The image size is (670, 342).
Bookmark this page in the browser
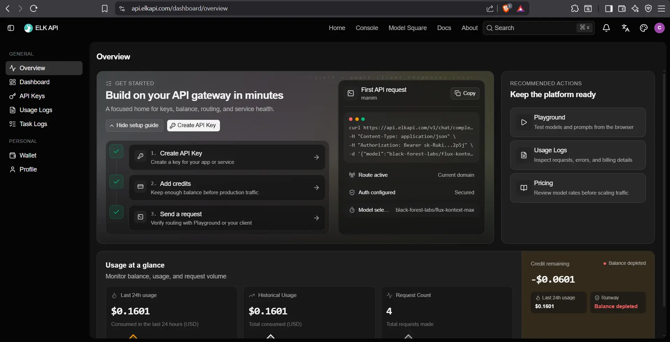[x=105, y=8]
